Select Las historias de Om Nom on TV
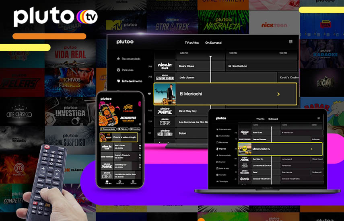The height and width of the screenshot is (221, 344). click(x=193, y=122)
